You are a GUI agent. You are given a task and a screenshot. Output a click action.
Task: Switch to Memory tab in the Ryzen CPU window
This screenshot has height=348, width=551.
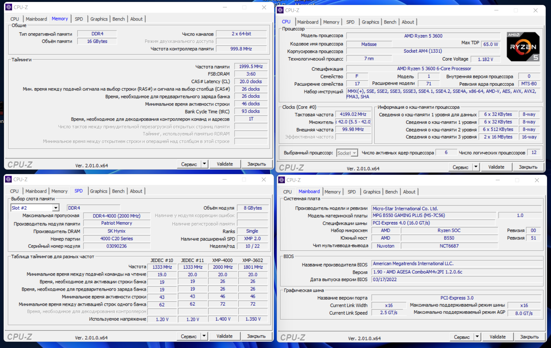pos(331,22)
